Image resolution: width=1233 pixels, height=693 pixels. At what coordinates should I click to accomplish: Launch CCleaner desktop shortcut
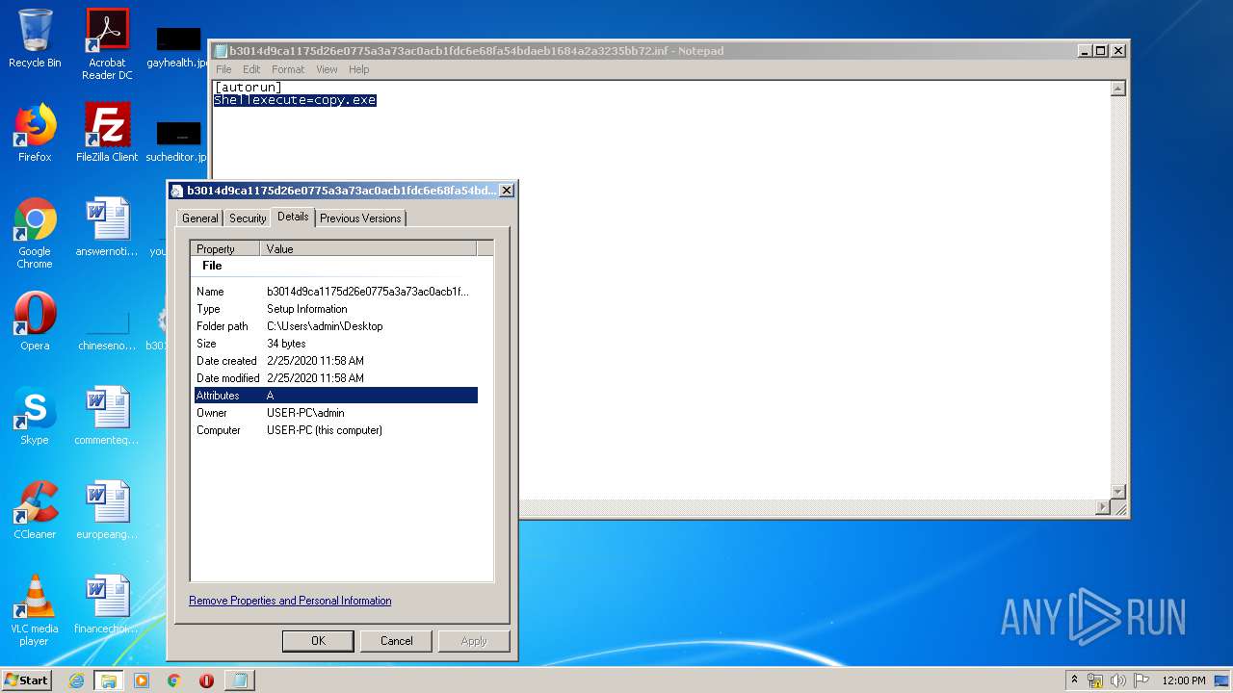pyautogui.click(x=35, y=511)
